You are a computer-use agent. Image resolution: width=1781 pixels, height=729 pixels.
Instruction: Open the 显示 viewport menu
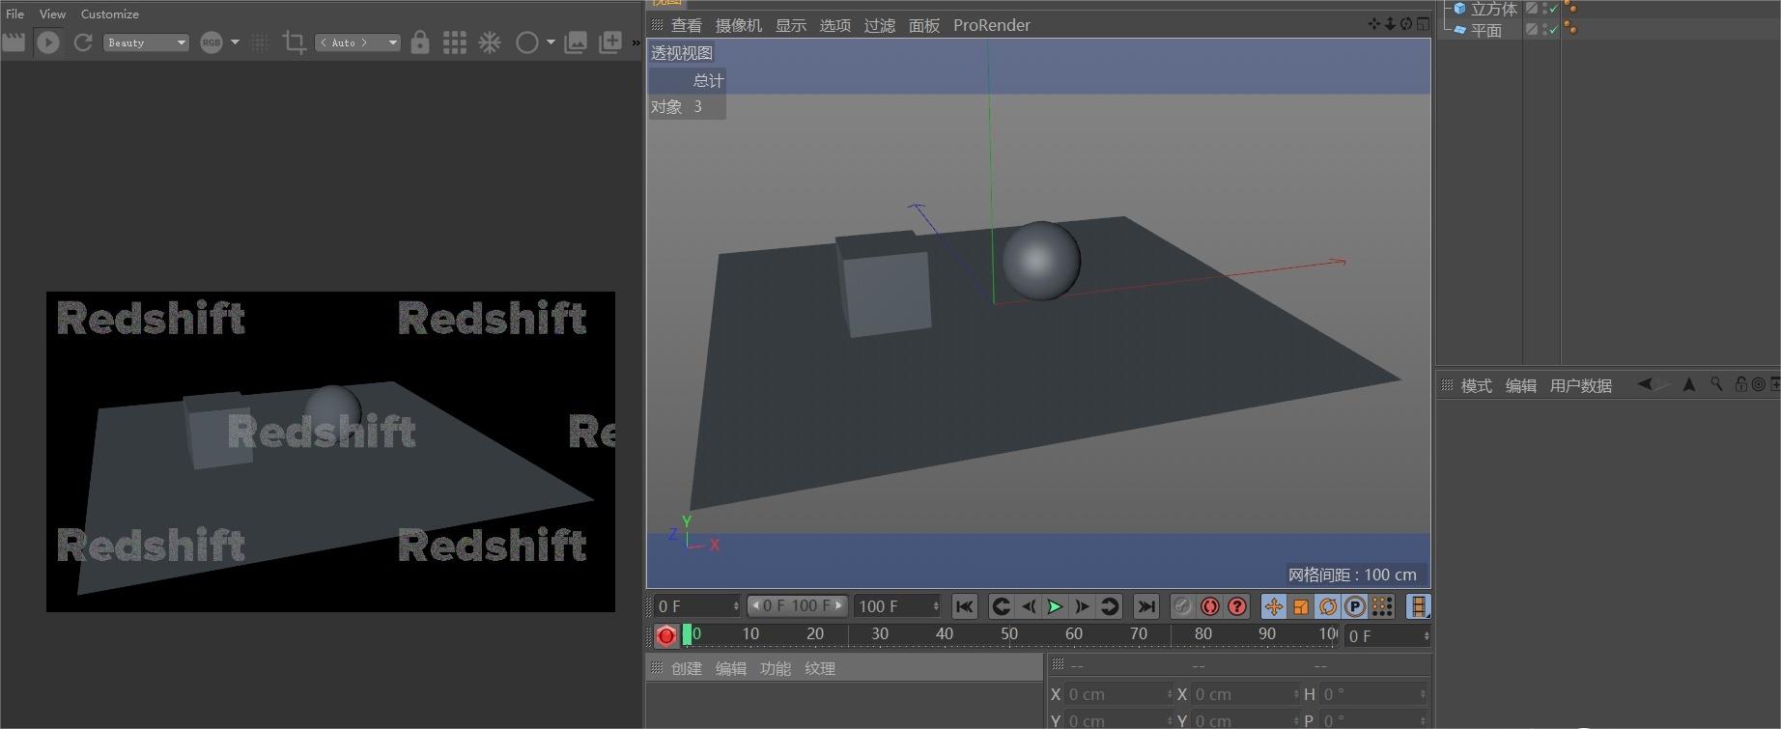click(x=791, y=25)
